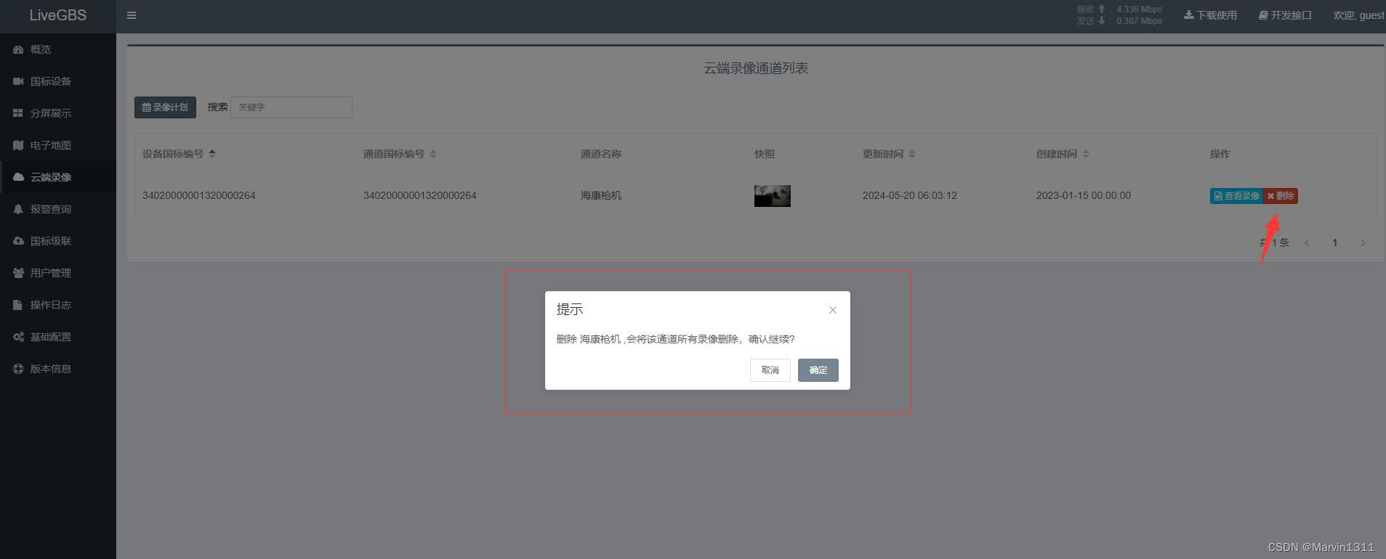
Task: Go to previous page arrow
Action: [x=1307, y=243]
